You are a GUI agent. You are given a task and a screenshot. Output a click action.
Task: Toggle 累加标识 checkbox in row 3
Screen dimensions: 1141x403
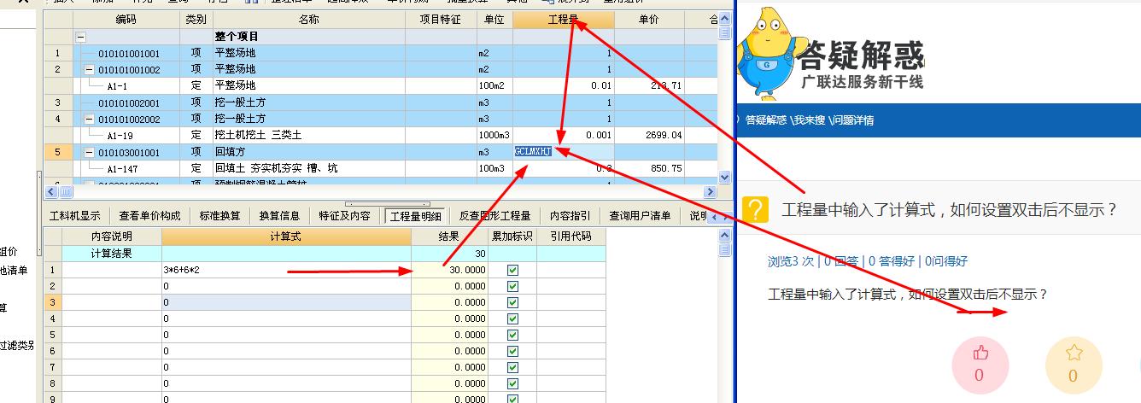coord(512,302)
